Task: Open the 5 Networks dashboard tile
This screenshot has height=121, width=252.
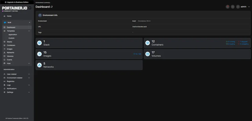Action: pyautogui.click(x=89, y=65)
